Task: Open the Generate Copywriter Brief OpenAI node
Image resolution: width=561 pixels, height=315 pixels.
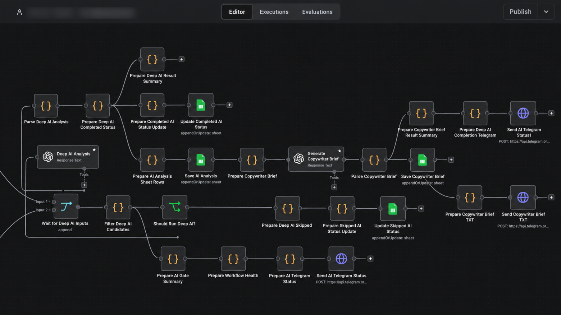Action: pos(316,159)
